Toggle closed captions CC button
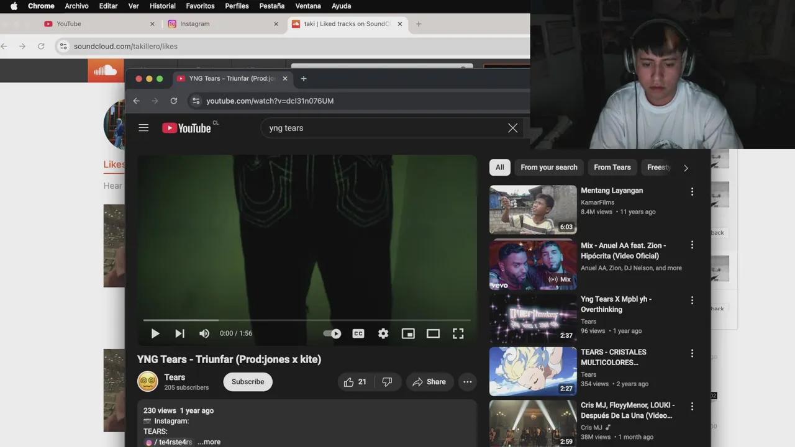This screenshot has width=795, height=447. (358, 333)
